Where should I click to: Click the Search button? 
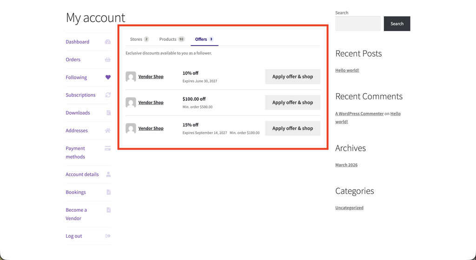point(397,24)
